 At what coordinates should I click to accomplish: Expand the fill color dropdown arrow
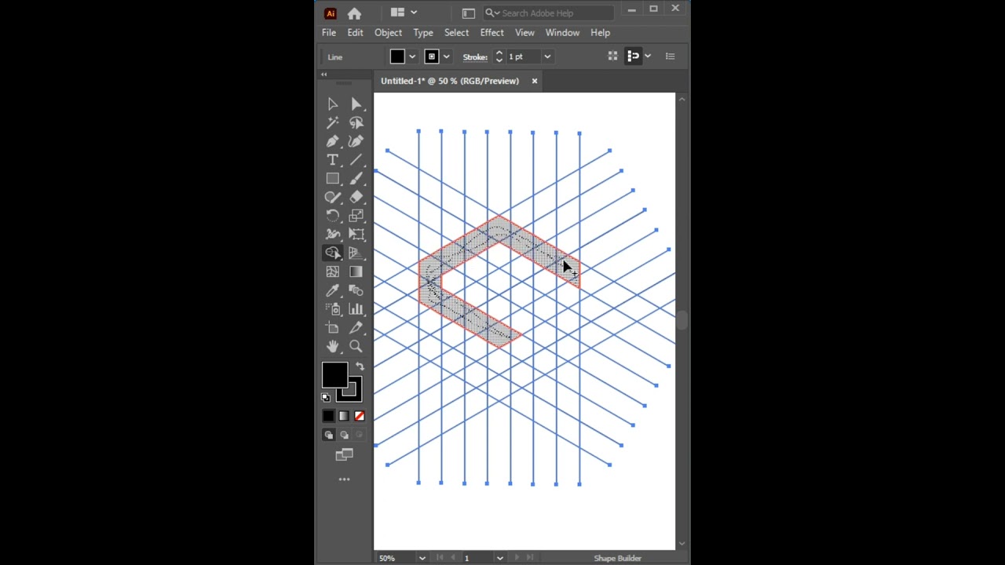(412, 56)
